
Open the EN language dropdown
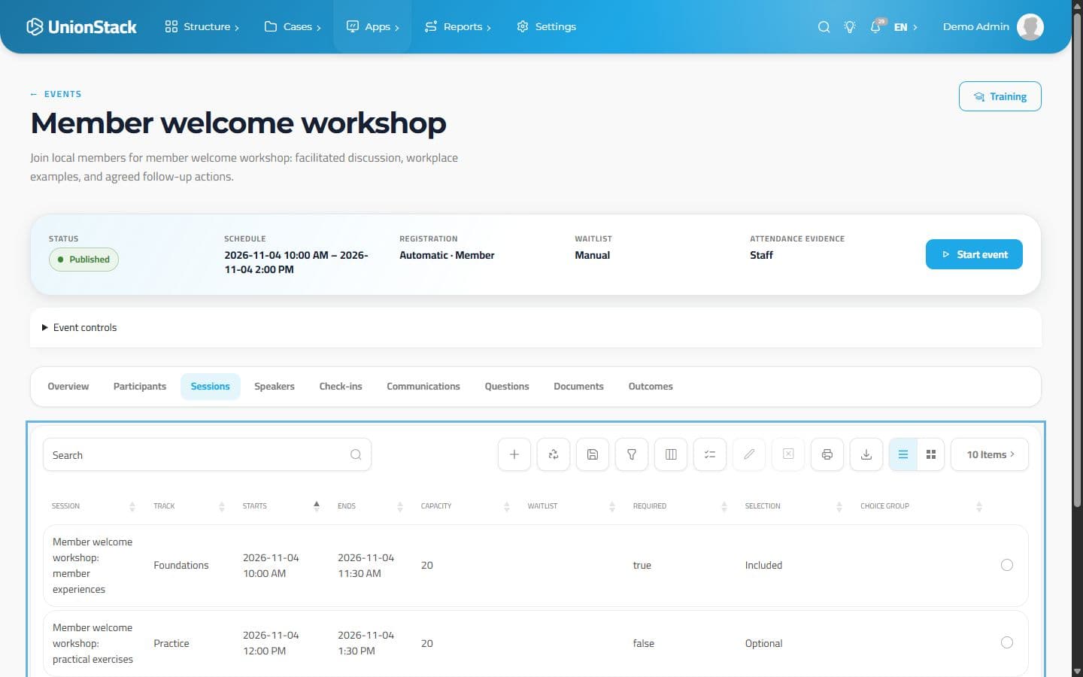pyautogui.click(x=906, y=27)
